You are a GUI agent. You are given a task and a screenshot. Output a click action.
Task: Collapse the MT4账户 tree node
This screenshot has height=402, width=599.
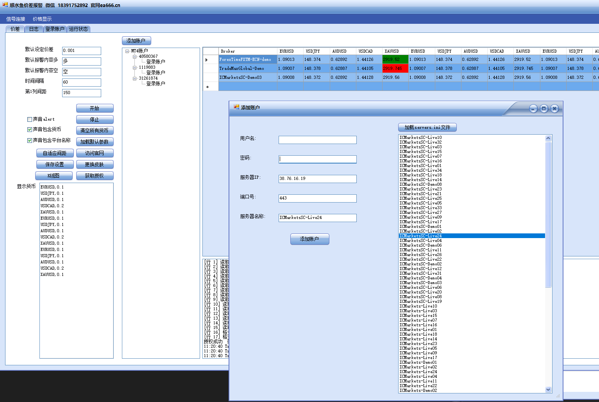[x=127, y=51]
